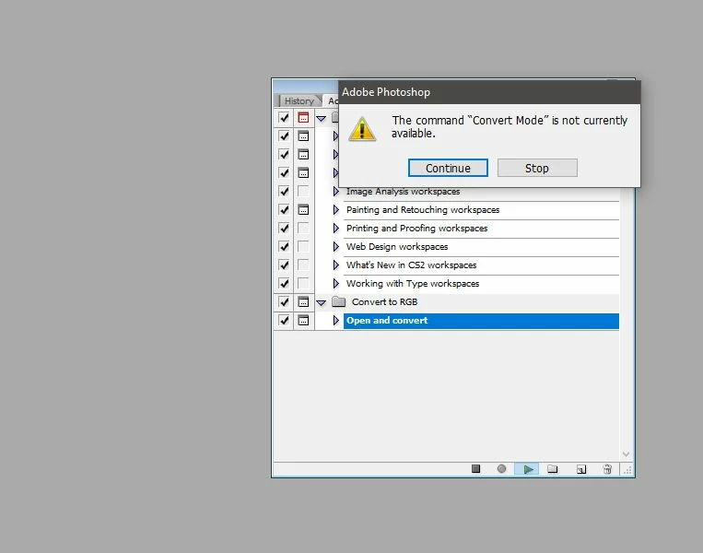The image size is (703, 553).
Task: Select the highlighted Open and convert action
Action: 481,320
